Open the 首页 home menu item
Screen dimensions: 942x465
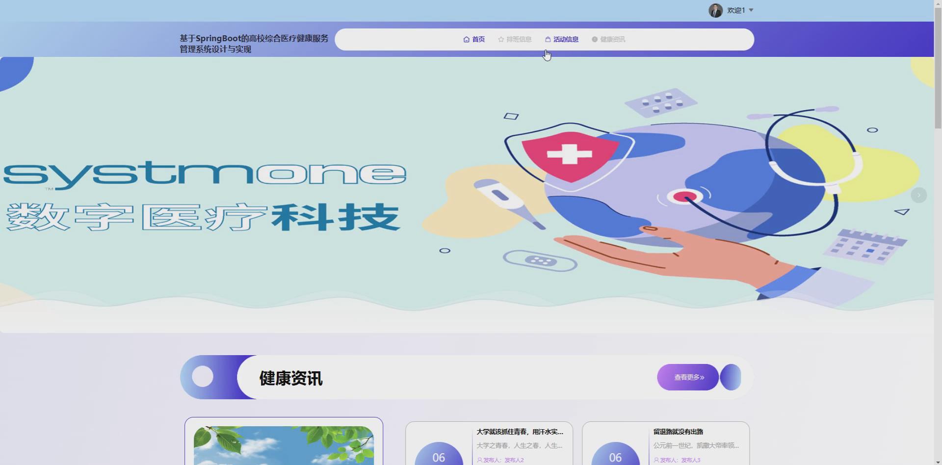(x=474, y=39)
